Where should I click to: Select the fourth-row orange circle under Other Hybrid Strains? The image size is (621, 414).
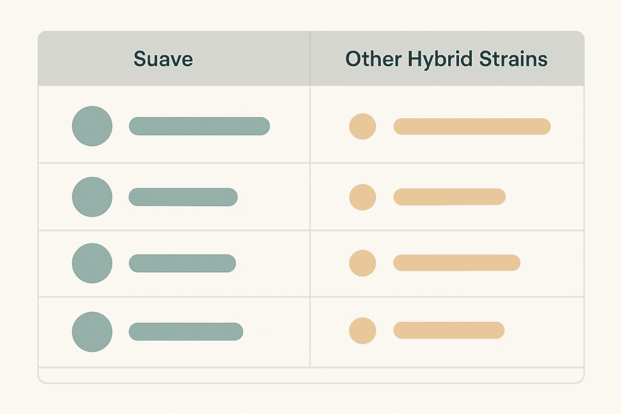click(x=363, y=330)
